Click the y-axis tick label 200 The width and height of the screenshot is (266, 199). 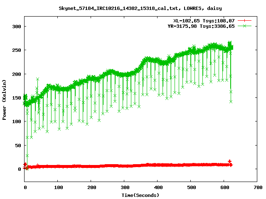[x=17, y=74]
